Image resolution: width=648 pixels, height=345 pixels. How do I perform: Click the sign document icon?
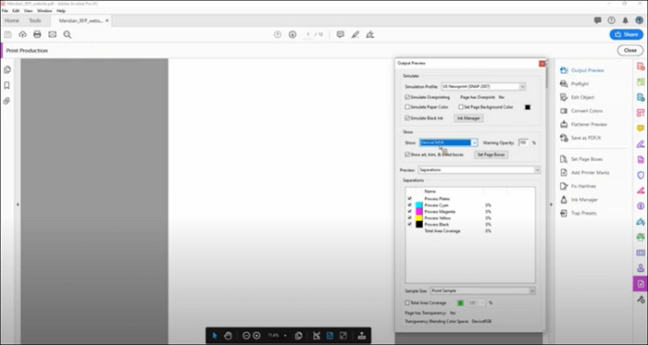tap(370, 34)
